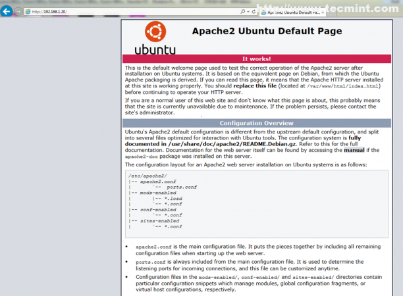
Task: Click the forward navigation arrow
Action: pos(17,12)
